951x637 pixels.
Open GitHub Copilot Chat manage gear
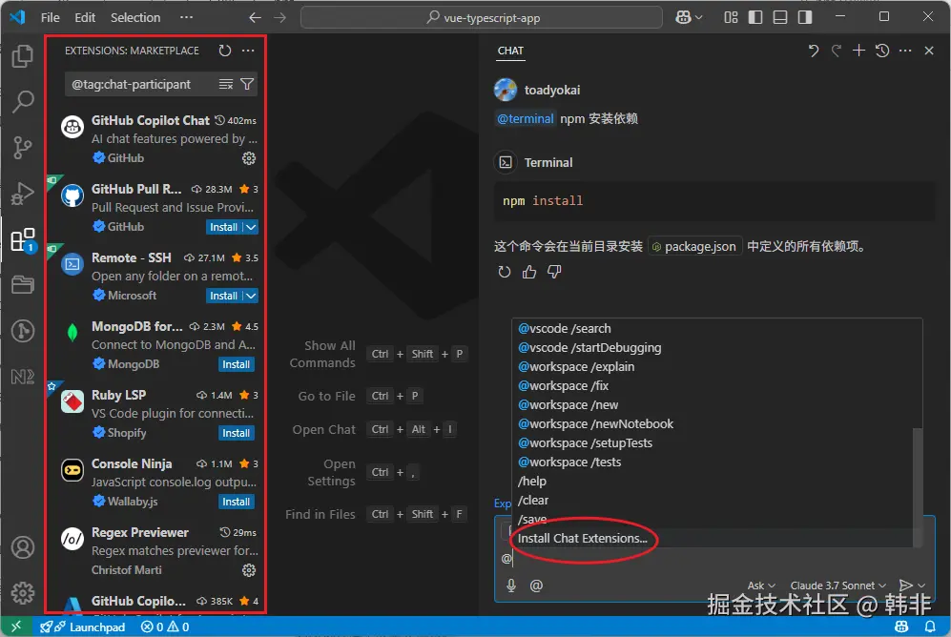pos(249,158)
